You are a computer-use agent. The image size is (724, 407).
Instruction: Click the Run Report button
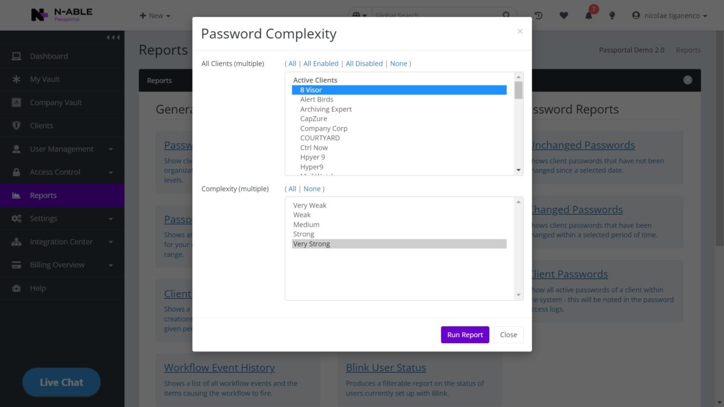(x=465, y=335)
